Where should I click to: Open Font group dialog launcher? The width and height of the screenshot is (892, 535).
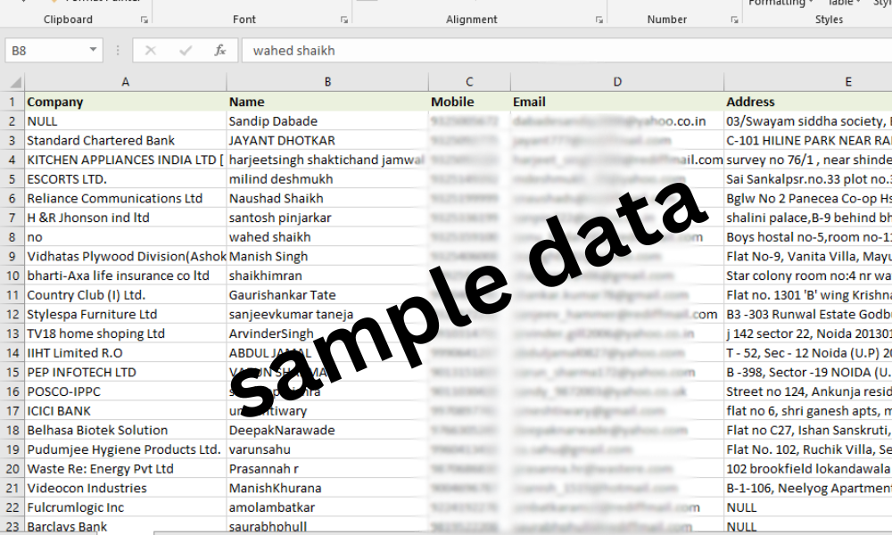[344, 20]
